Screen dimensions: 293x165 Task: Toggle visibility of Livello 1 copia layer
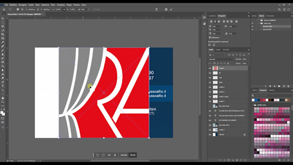pos(210,97)
